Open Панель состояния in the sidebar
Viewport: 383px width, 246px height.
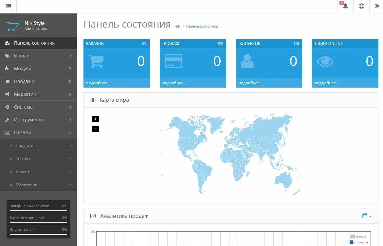click(38, 43)
